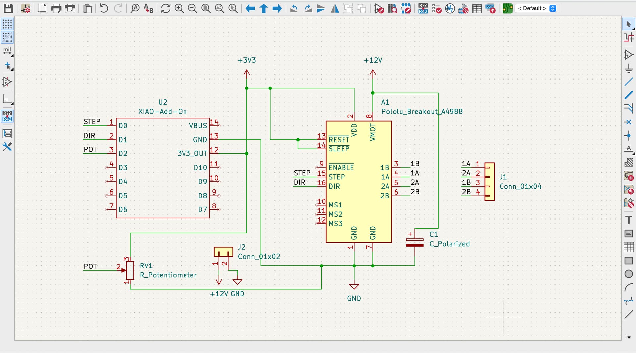
Task: Select the highlight net tool
Action: coord(629,37)
